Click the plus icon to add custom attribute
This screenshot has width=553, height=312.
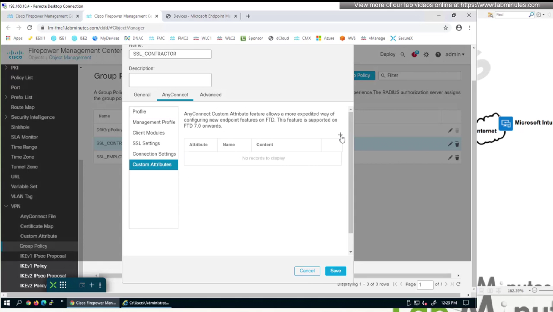pyautogui.click(x=340, y=135)
